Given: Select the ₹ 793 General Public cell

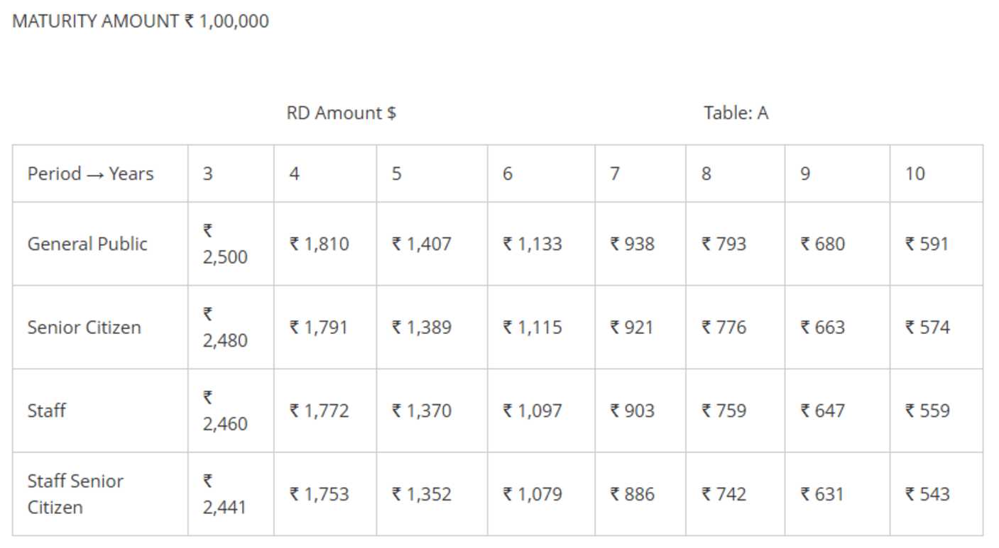Looking at the screenshot, I should click(x=724, y=244).
